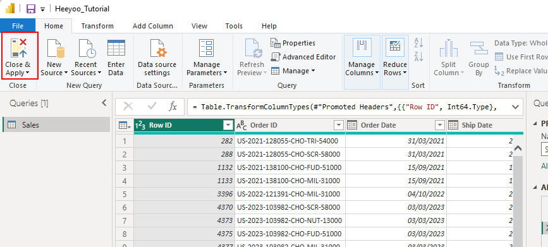
Task: Click Order Date cell 04/10/2022
Action: (x=396, y=194)
